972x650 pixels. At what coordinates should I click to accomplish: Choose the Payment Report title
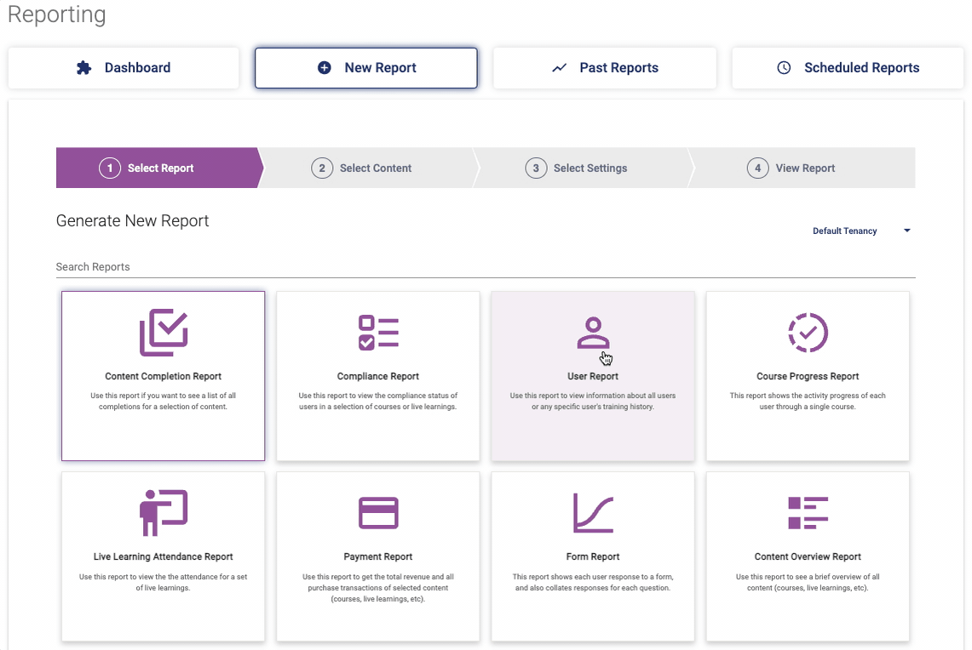pyautogui.click(x=378, y=556)
